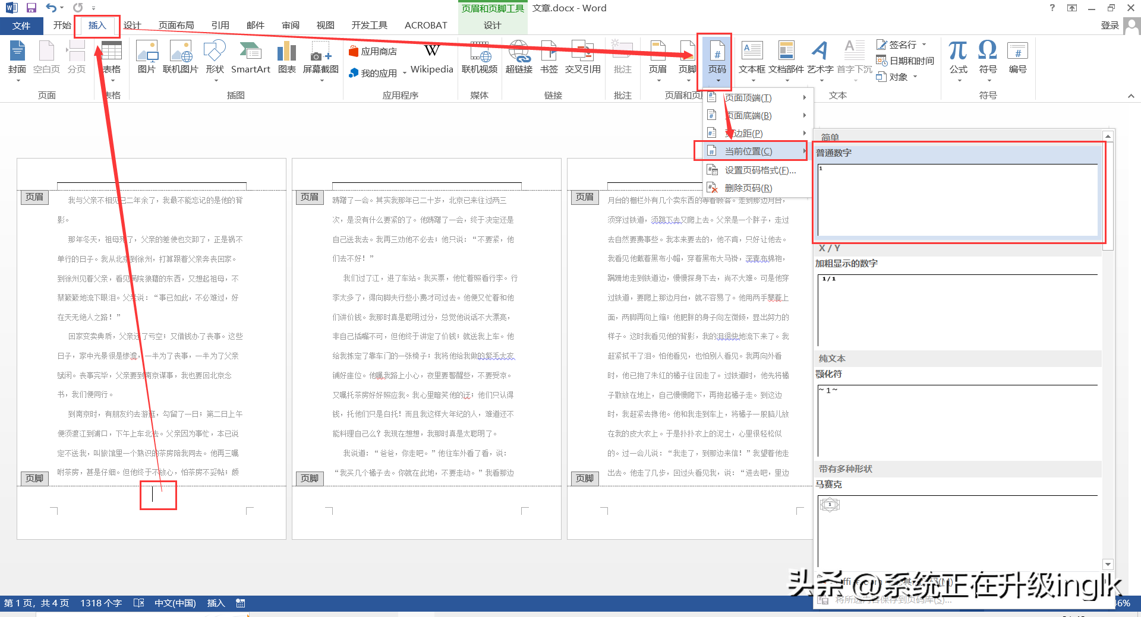
Task: Insert WordArt (艺术字)
Action: 820,61
